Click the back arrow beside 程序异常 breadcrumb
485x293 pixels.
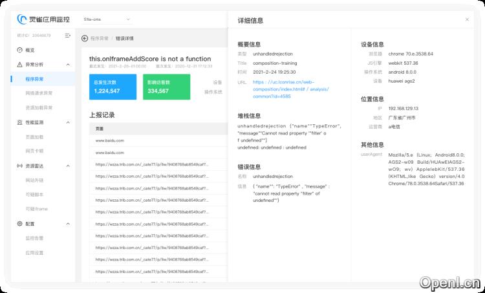85,38
